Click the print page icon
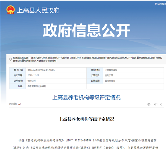 click(x=149, y=104)
